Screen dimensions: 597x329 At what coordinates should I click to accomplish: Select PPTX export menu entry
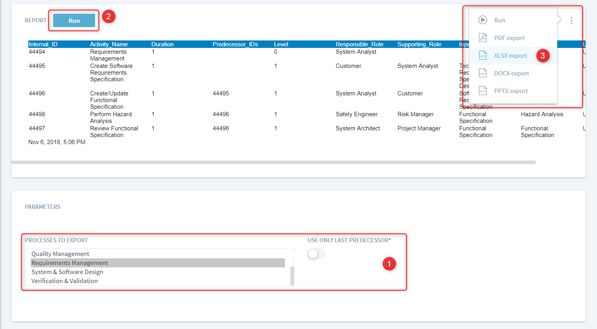click(511, 91)
